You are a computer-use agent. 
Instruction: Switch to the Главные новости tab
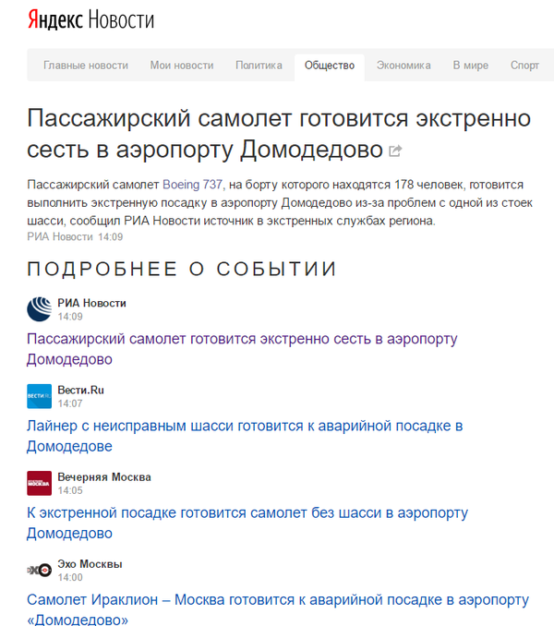click(x=86, y=65)
